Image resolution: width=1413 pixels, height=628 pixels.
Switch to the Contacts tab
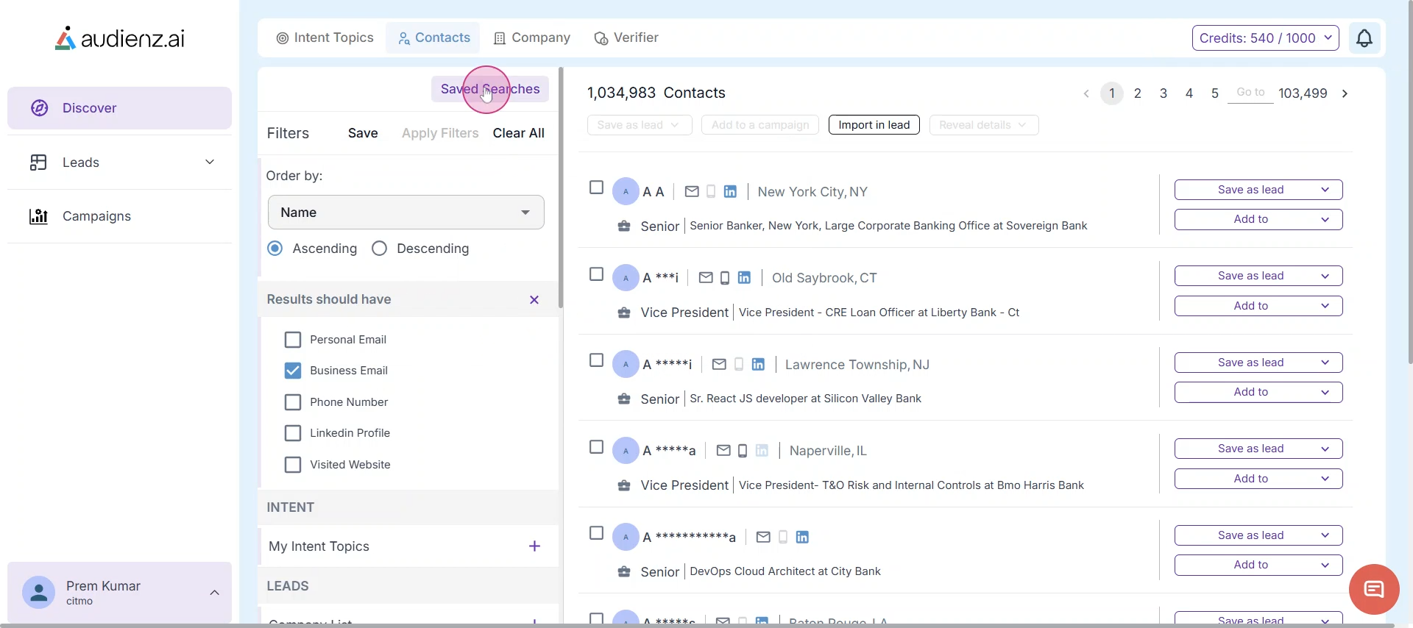[x=433, y=38]
